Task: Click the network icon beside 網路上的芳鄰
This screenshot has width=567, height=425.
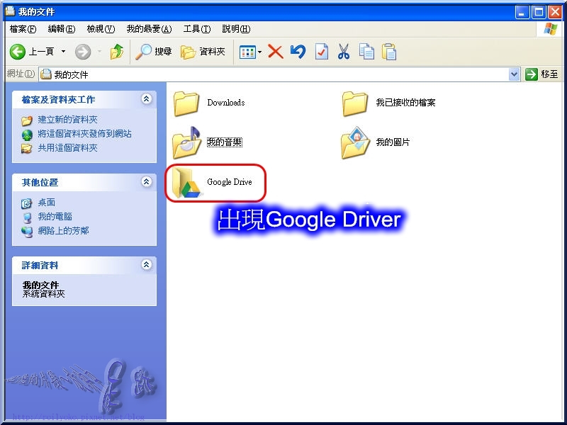Action: 27,232
